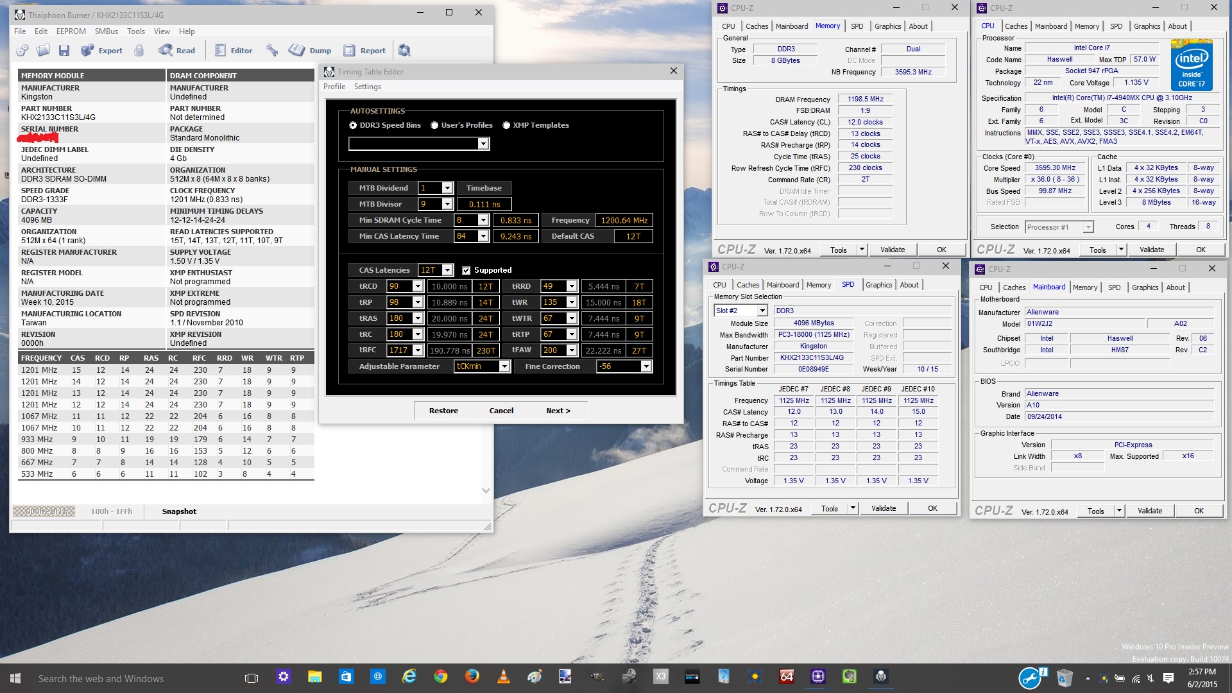Expand the Fine Correction dropdown

pyautogui.click(x=646, y=366)
